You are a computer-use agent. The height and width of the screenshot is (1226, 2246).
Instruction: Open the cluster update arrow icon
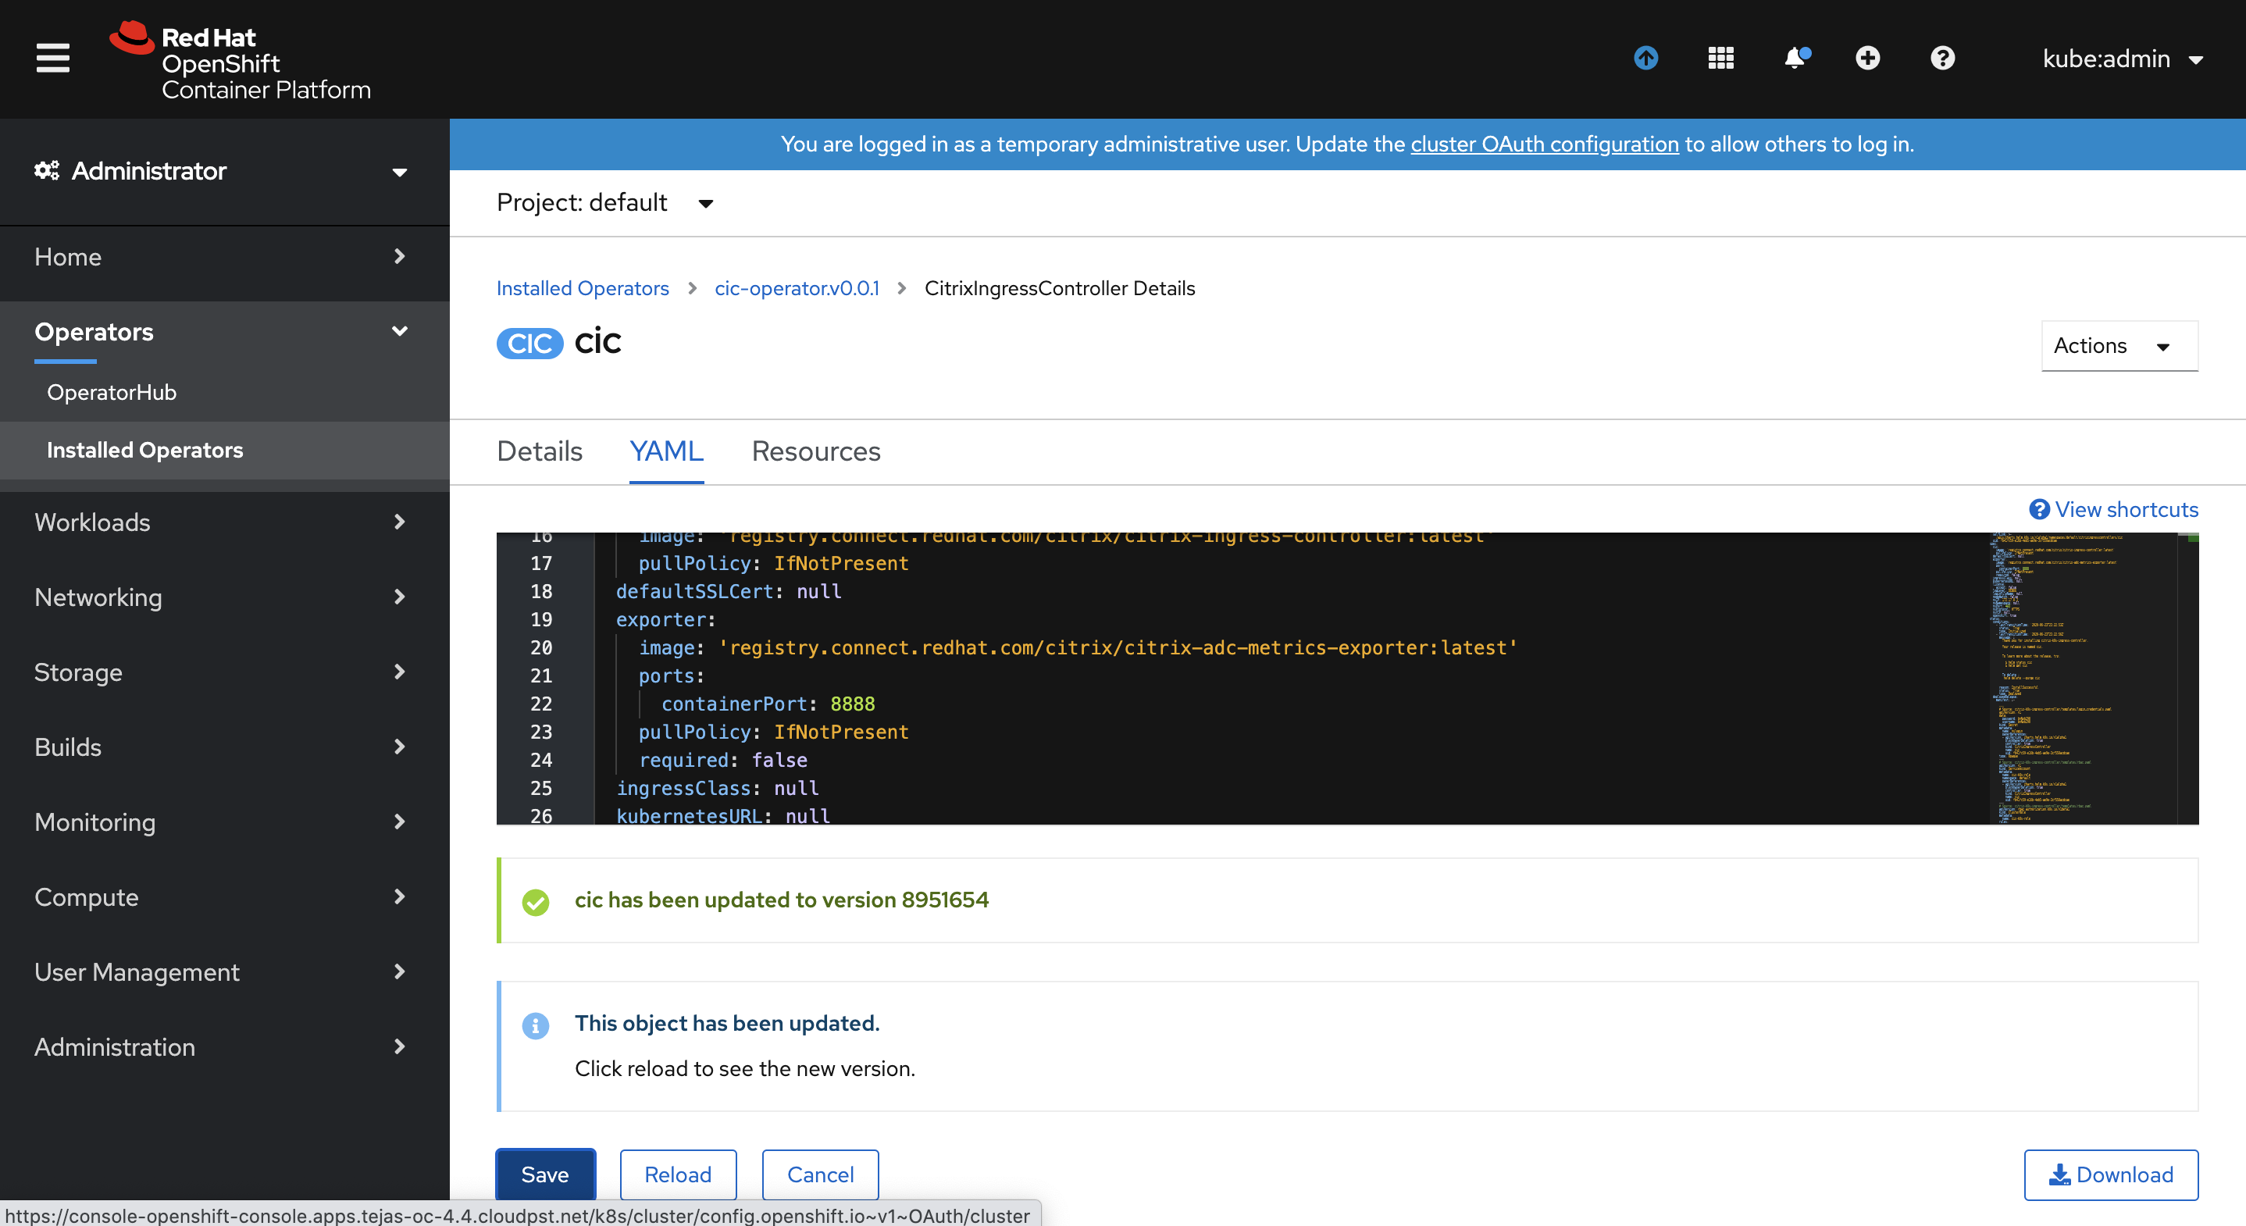tap(1645, 59)
